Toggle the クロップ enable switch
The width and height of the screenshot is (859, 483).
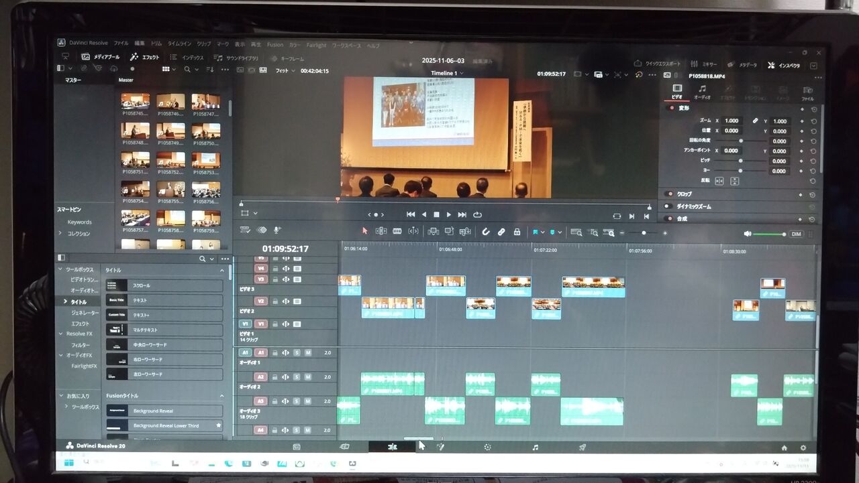tap(668, 194)
